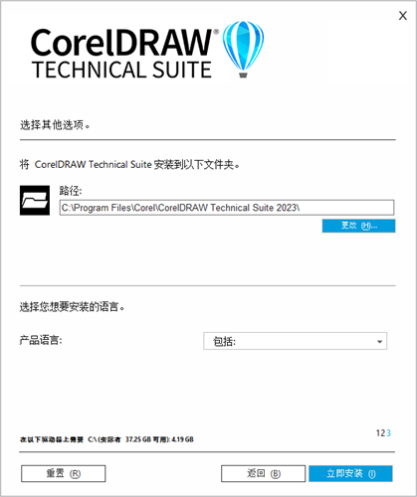Click the 返回(B) back button
The width and height of the screenshot is (417, 497).
click(x=264, y=473)
